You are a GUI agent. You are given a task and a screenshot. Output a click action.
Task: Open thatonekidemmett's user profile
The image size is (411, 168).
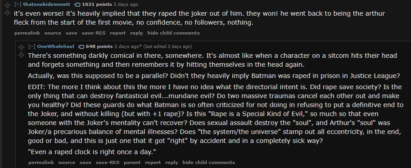(x=47, y=4)
